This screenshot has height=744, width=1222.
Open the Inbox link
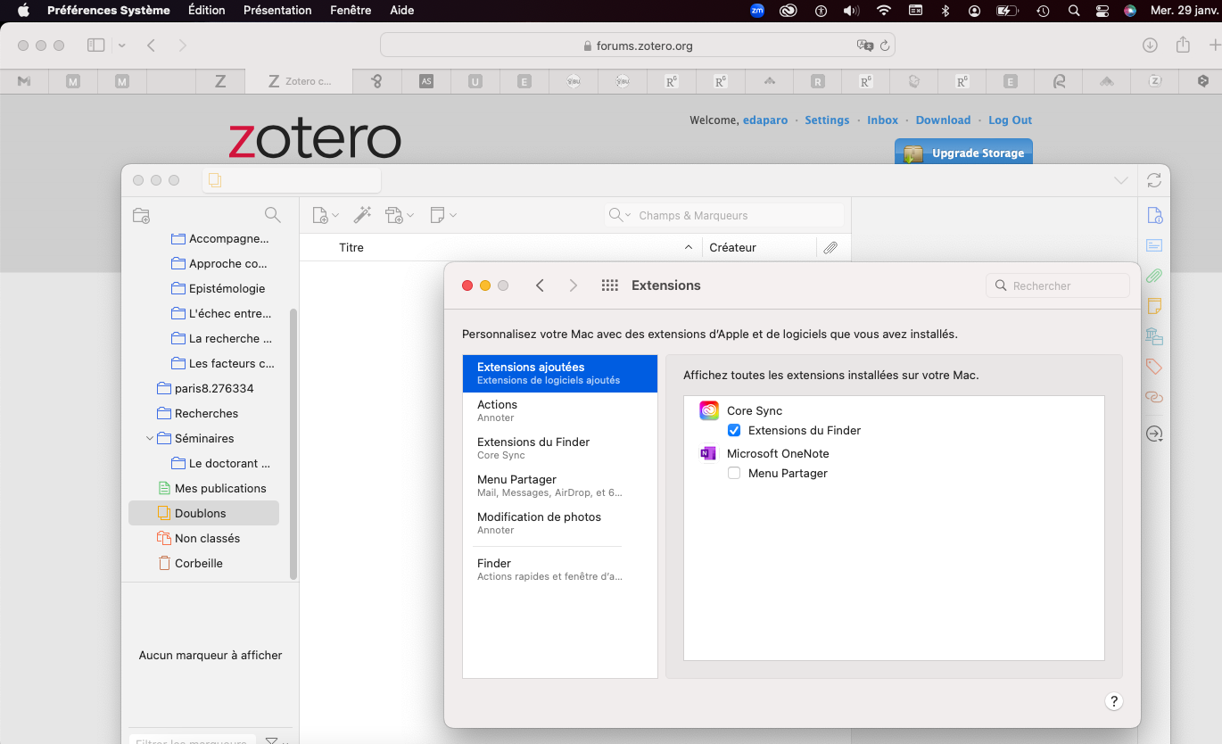pos(883,120)
